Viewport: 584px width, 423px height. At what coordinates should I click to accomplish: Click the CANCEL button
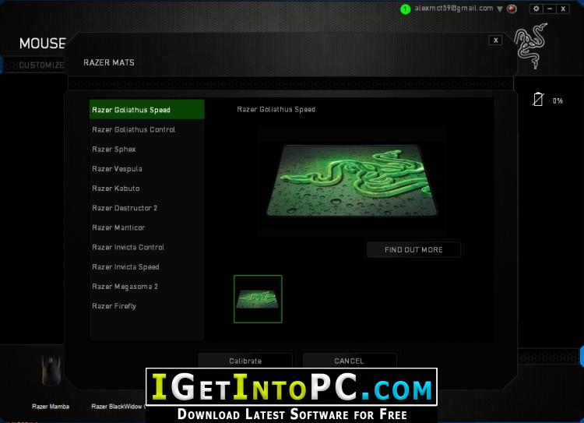click(x=349, y=361)
